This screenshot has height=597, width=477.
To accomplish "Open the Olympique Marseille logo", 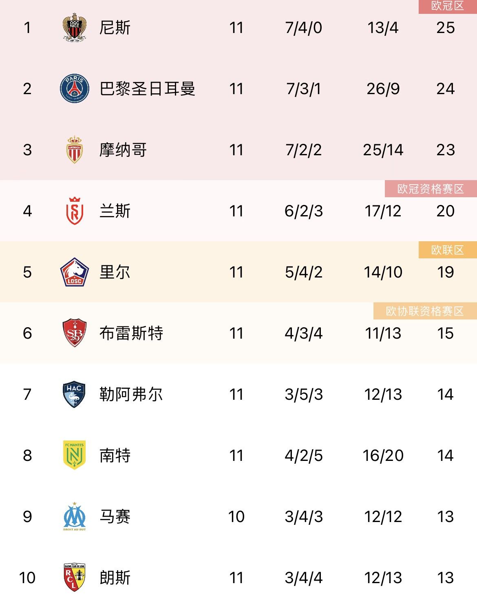I will tap(75, 516).
